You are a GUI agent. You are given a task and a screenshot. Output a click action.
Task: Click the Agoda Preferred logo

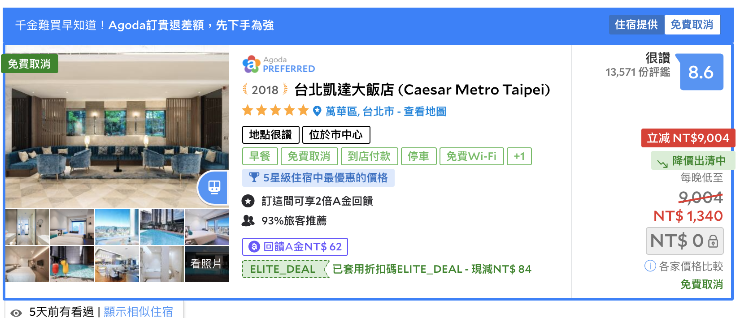[279, 64]
